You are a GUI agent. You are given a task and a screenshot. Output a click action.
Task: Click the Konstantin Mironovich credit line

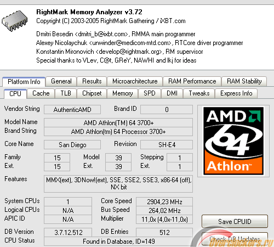(x=119, y=52)
